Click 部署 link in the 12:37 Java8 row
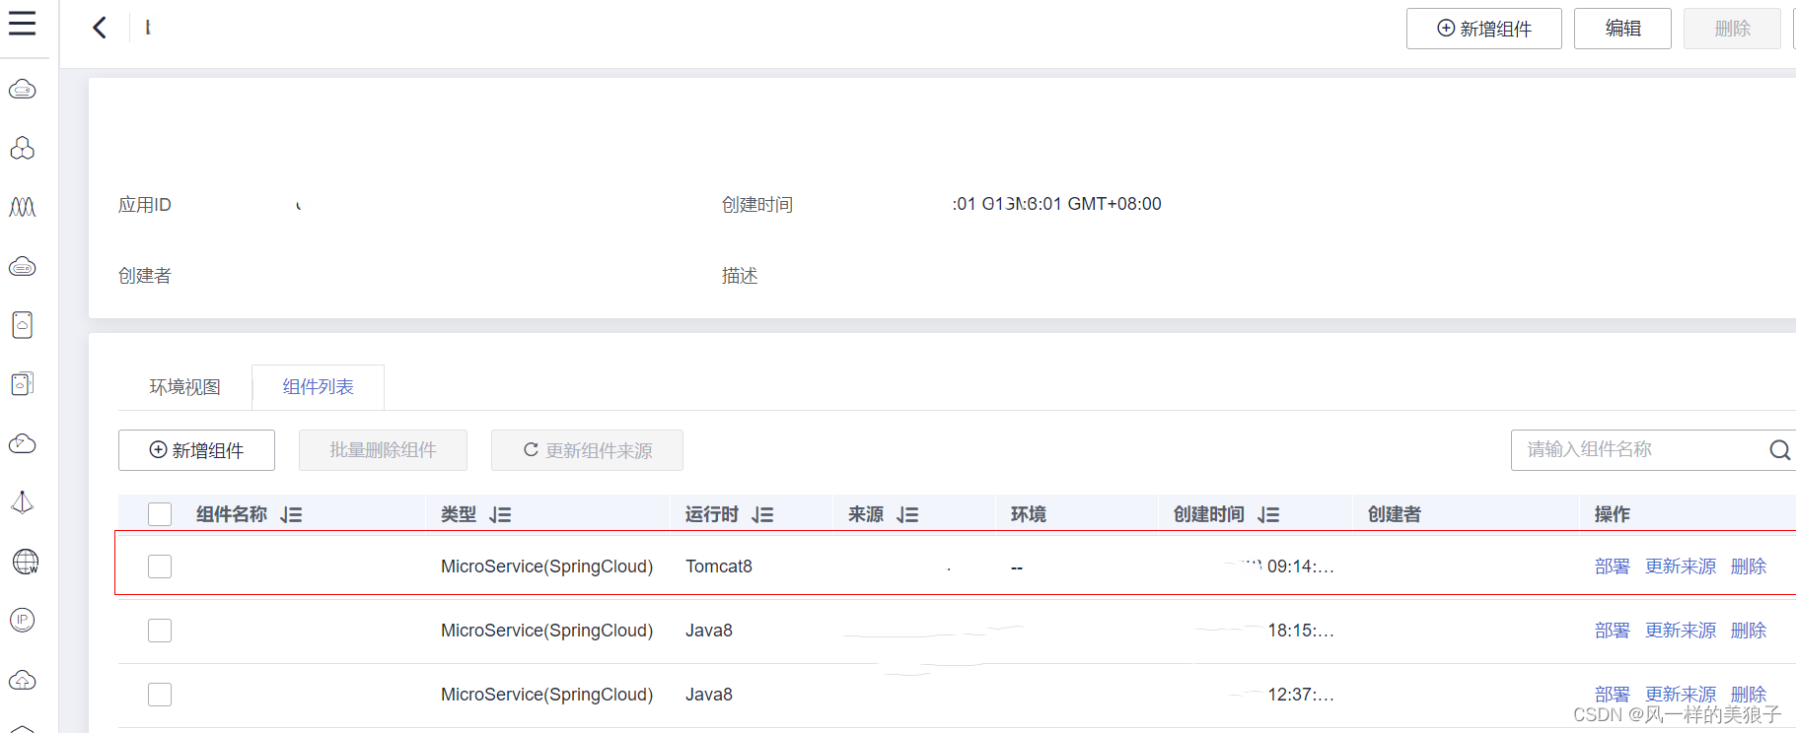1796x733 pixels. (x=1612, y=695)
